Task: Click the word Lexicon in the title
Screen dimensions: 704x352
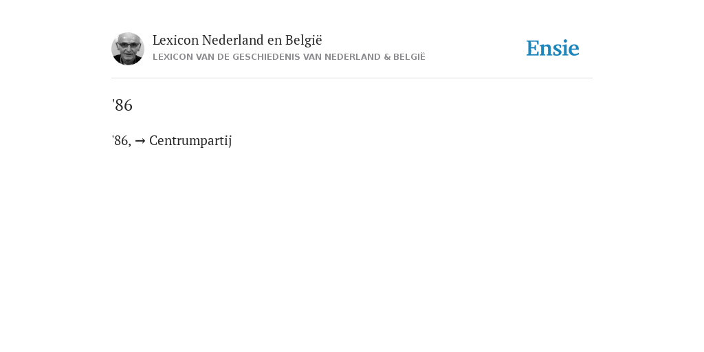Action: pos(175,40)
